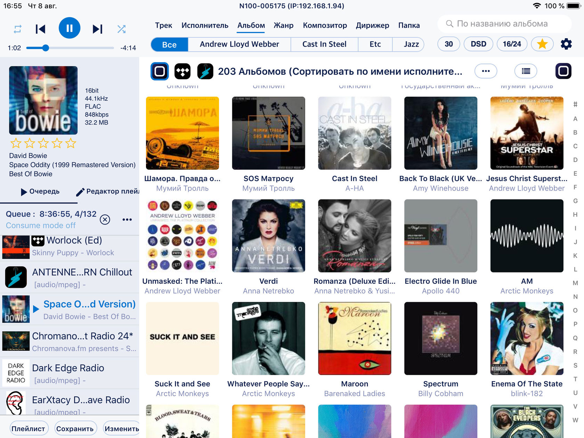Open settings gear

[566, 44]
